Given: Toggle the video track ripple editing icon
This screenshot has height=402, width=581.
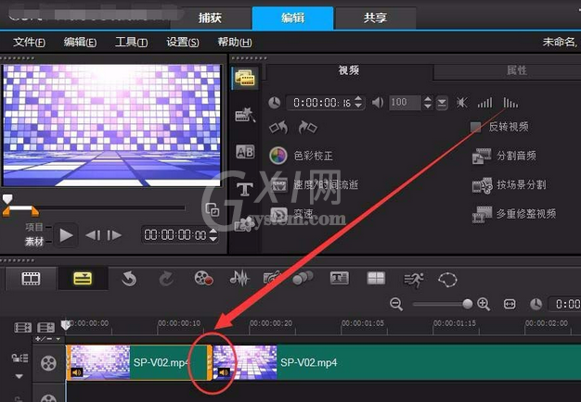Looking at the screenshot, I should tap(19, 358).
